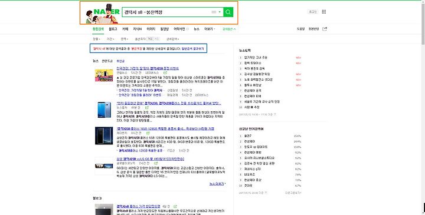This screenshot has height=215, width=425.
Task: Open the blue Galaxy S8 phone thumbnail
Action: (104, 110)
